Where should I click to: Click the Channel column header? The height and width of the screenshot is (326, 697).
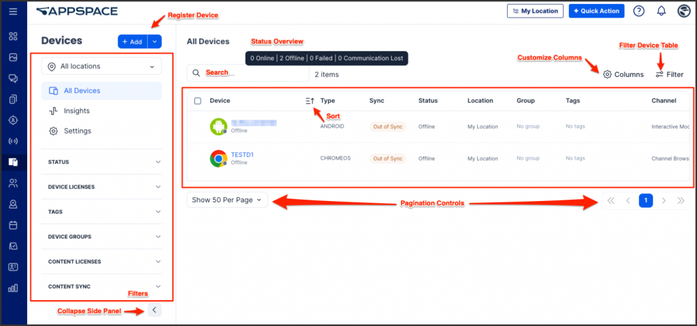click(664, 101)
